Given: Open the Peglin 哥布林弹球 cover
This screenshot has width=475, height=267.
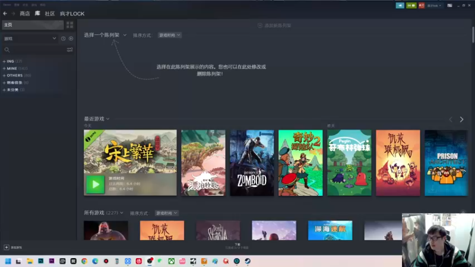Looking at the screenshot, I should pos(349,163).
